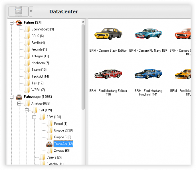Open the Camaro Black Edition car thumbnail
Image resolution: width=196 pixels, height=170 pixels.
[108, 34]
